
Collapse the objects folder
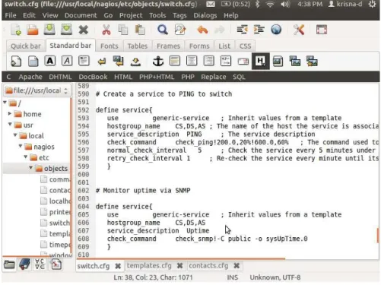(30, 168)
